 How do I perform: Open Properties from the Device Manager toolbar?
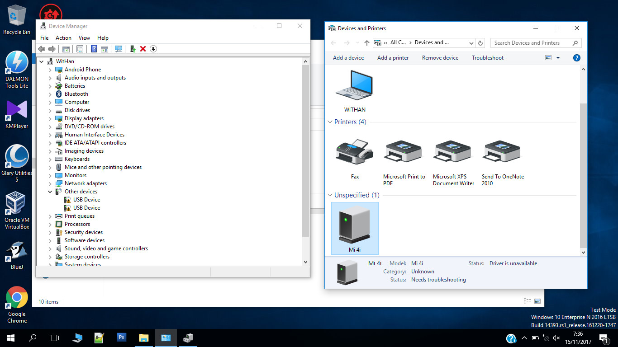click(x=80, y=49)
